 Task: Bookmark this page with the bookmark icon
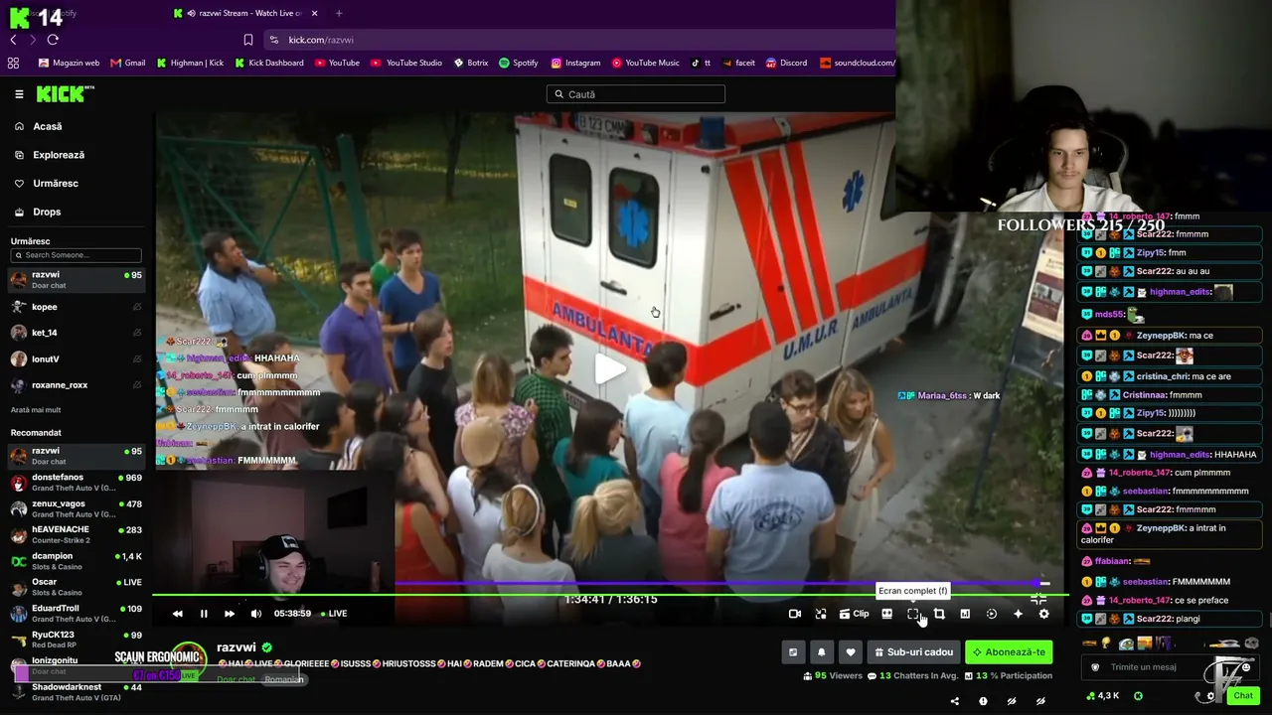click(x=248, y=40)
